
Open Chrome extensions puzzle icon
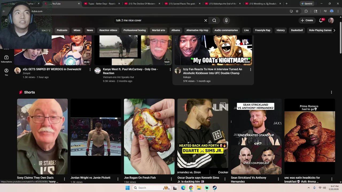pyautogui.click(x=306, y=11)
